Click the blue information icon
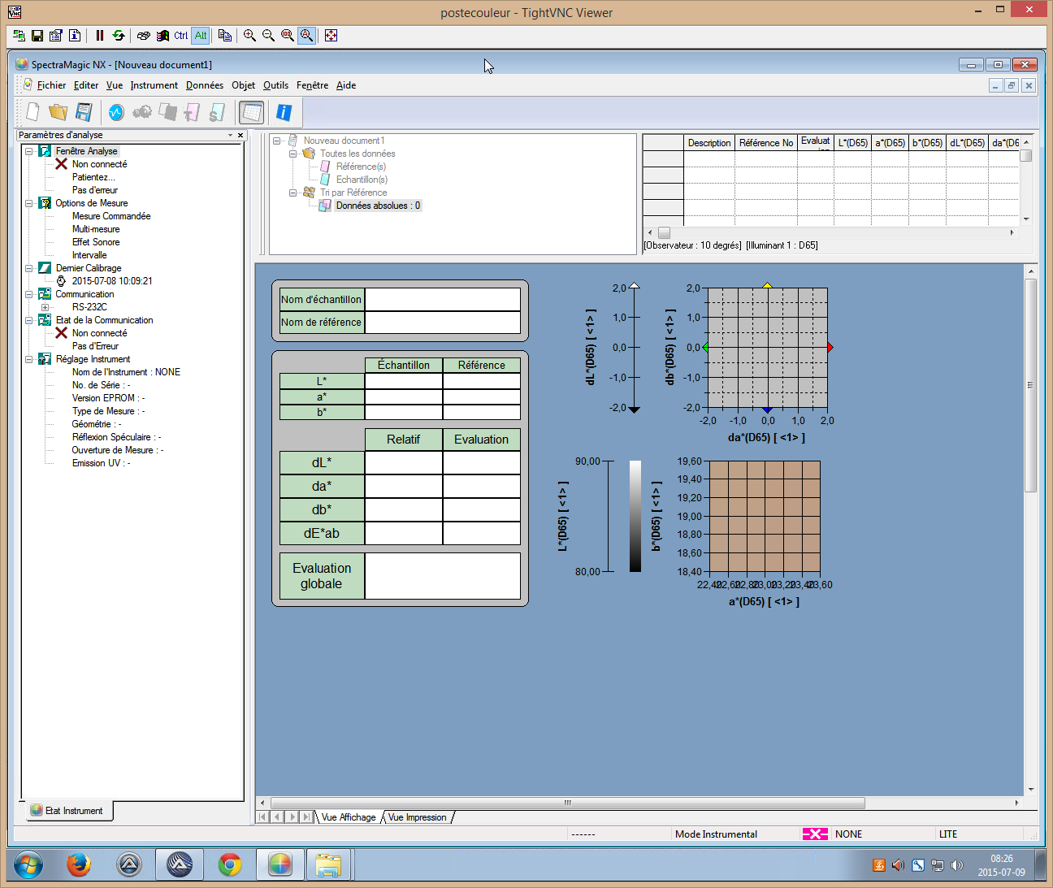Viewport: 1053px width, 888px height. point(284,112)
